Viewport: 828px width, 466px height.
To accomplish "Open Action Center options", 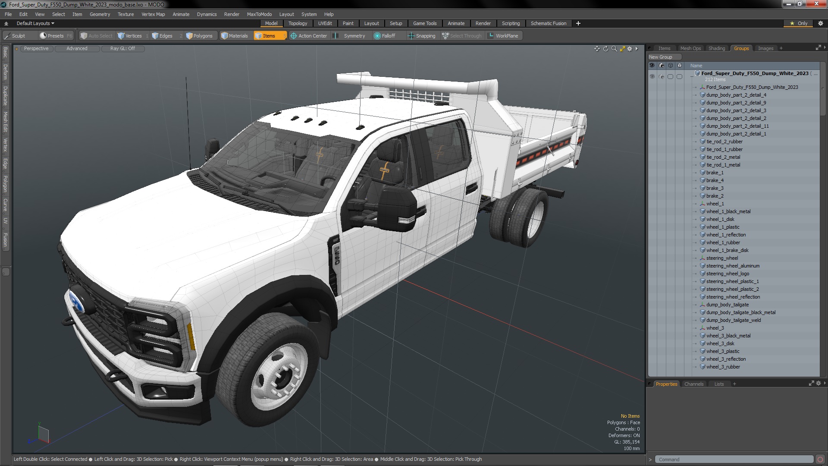I will pos(309,36).
